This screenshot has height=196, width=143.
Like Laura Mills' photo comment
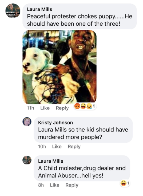tap(45, 108)
